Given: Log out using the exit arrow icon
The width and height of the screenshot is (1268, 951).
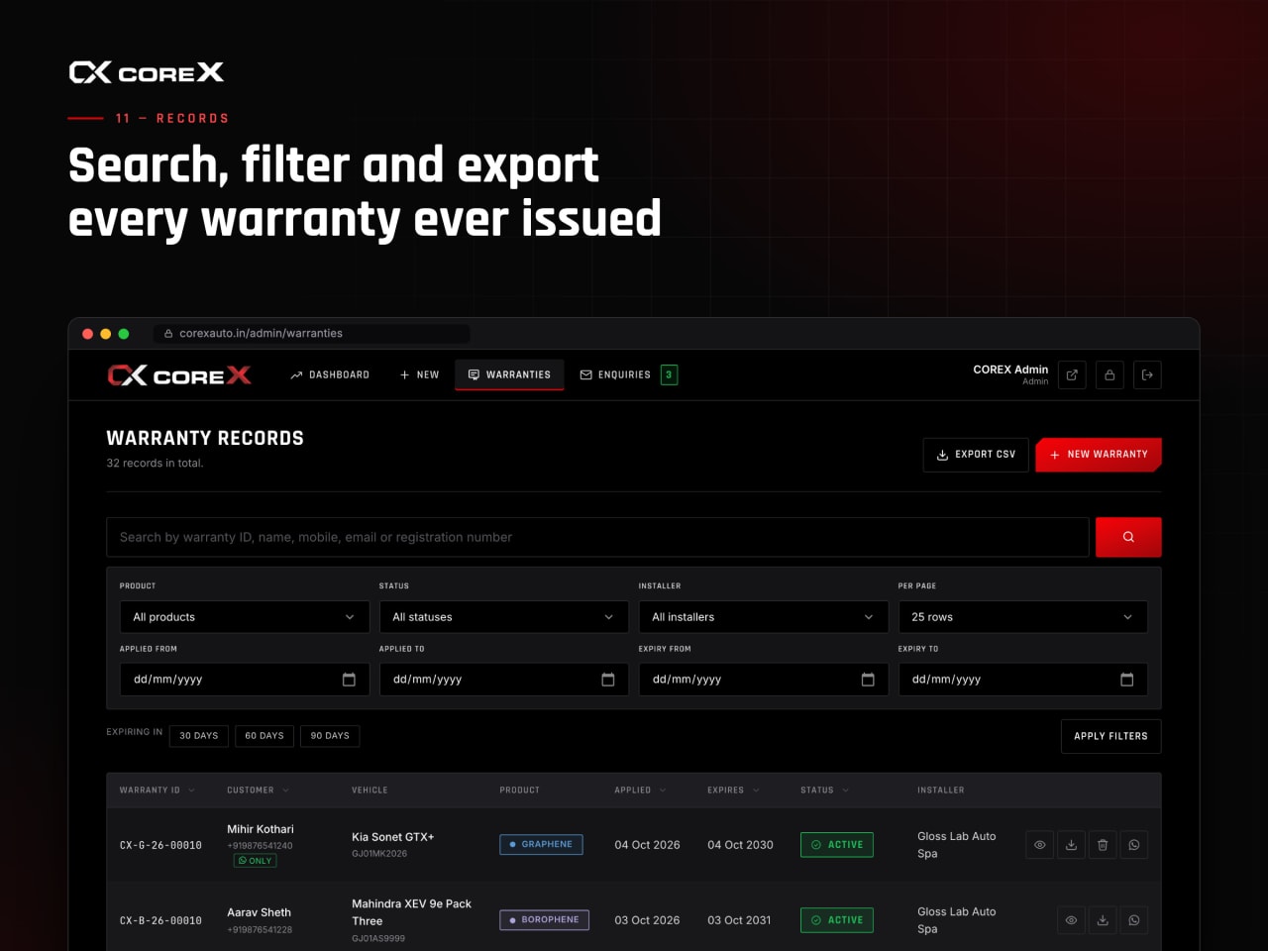Looking at the screenshot, I should 1147,374.
